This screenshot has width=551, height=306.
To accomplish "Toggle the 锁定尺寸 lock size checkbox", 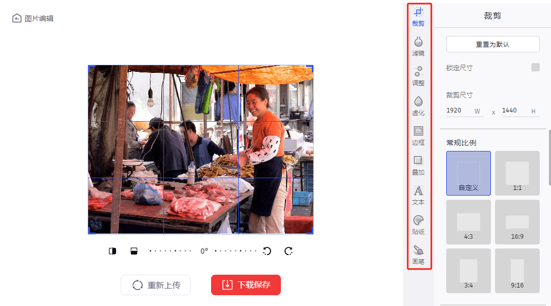I will click(535, 67).
